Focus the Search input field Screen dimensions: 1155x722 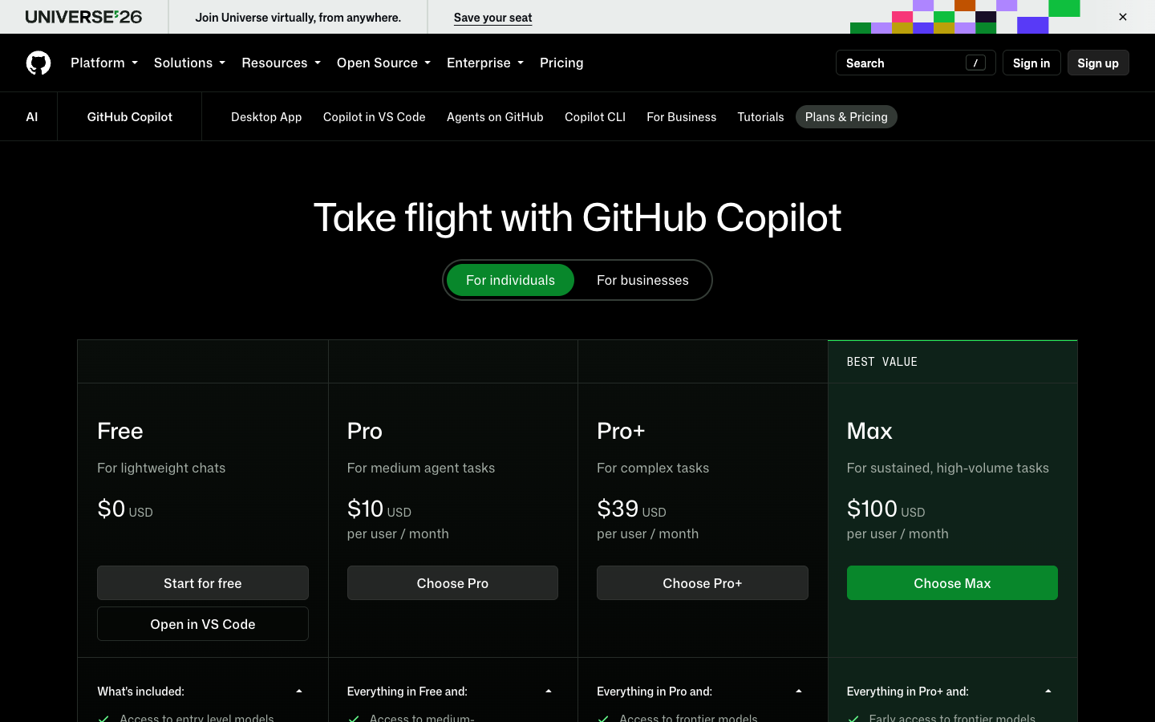pos(915,63)
